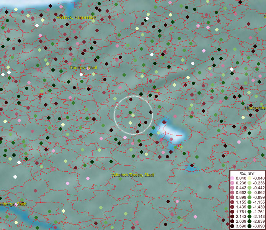The width and height of the screenshot is (266, 230).
Task: Pick the legend swatch for -1.439
Action: point(250,207)
